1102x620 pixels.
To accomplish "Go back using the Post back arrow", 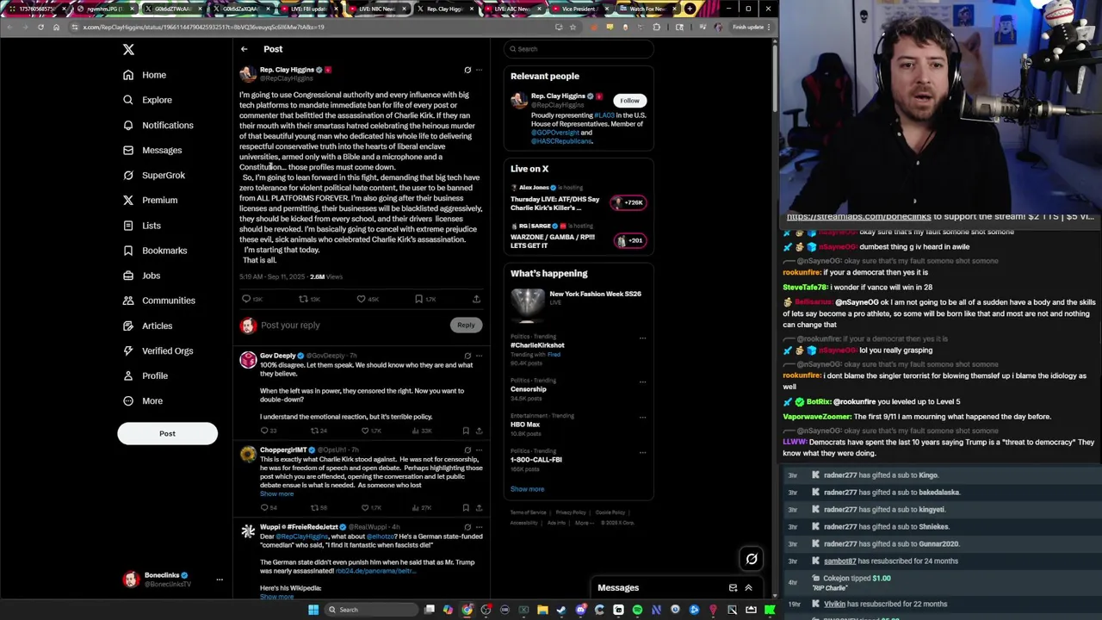I will coord(245,49).
